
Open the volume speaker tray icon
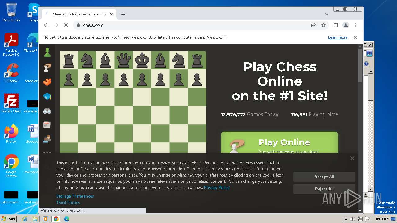coord(353,219)
